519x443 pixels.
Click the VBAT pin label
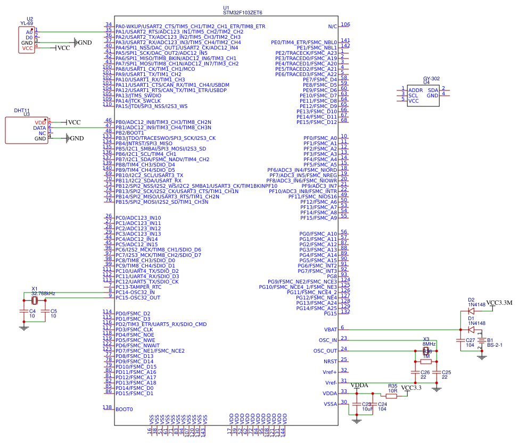pos(331,330)
